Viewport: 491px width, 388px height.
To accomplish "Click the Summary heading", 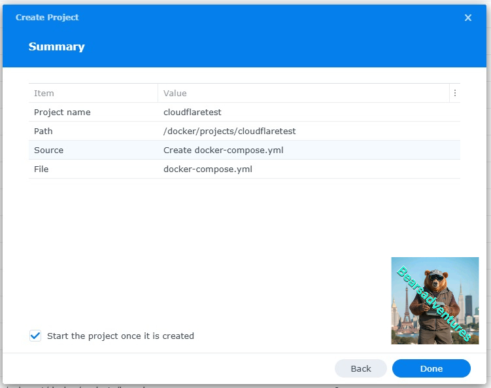I will (56, 46).
